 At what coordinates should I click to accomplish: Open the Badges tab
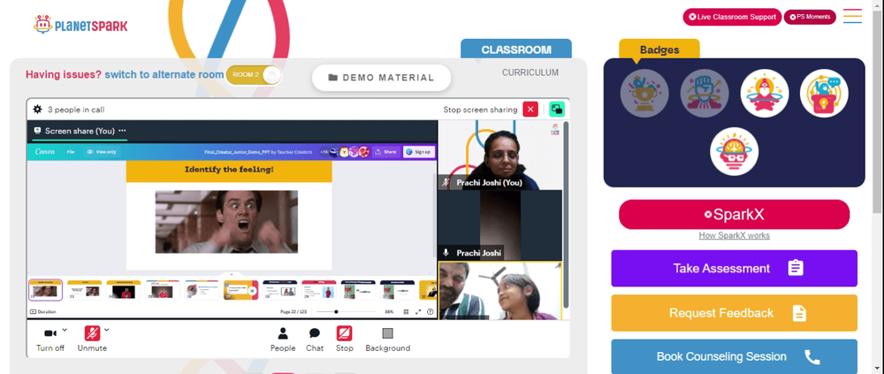[659, 50]
